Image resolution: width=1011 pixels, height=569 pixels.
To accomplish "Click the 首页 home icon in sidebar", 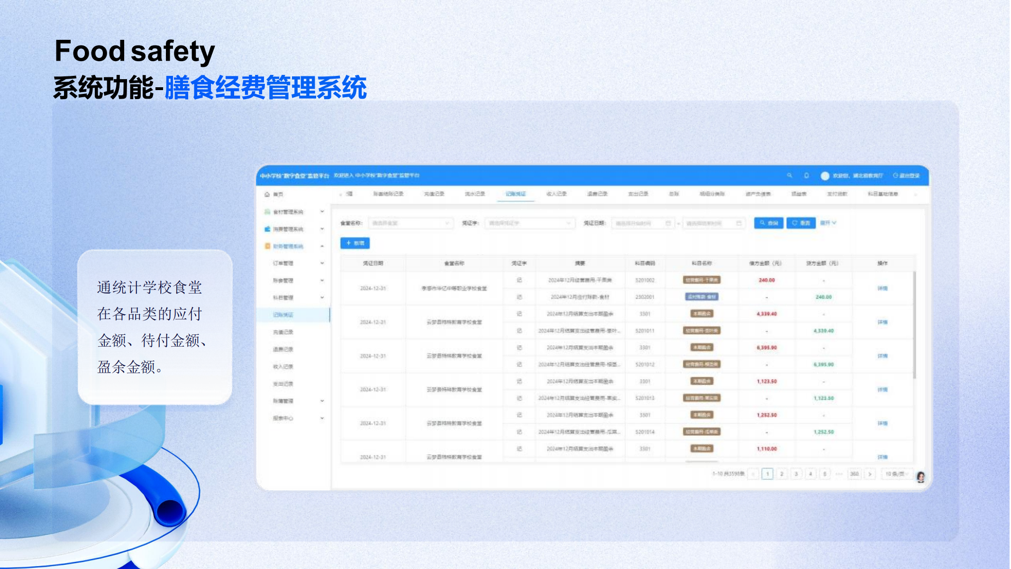I will (267, 194).
